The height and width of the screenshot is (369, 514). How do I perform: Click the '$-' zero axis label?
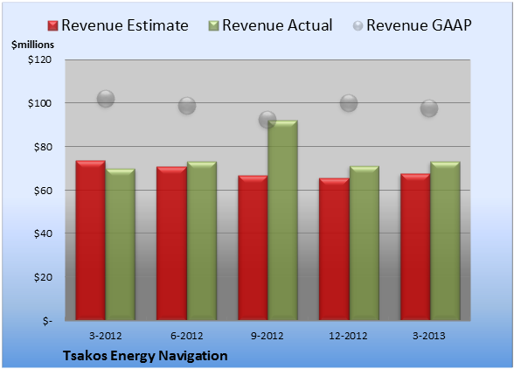tap(47, 321)
